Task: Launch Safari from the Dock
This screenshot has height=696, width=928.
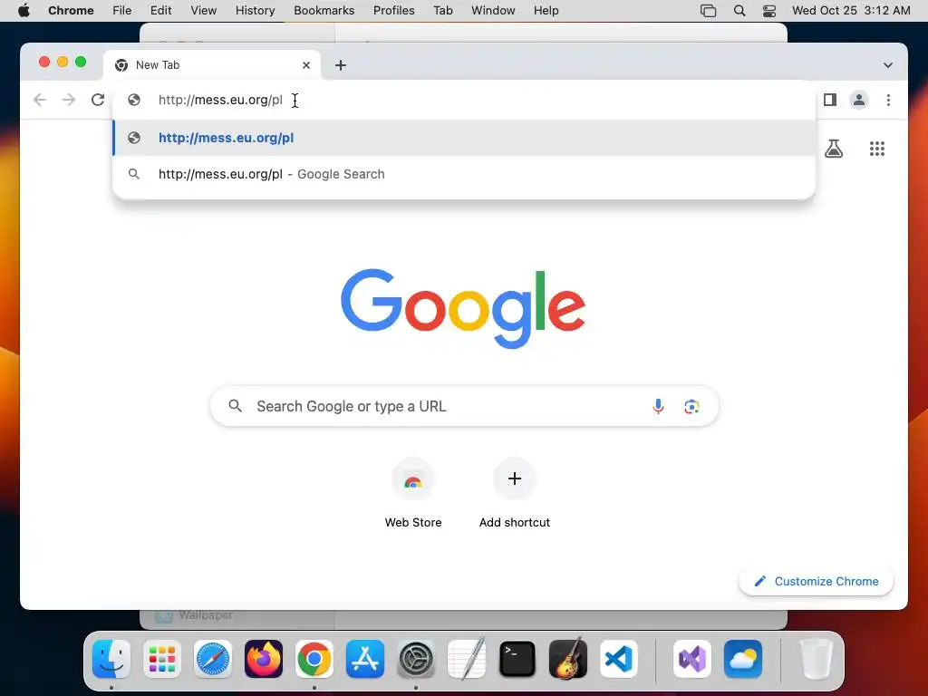Action: [x=212, y=659]
